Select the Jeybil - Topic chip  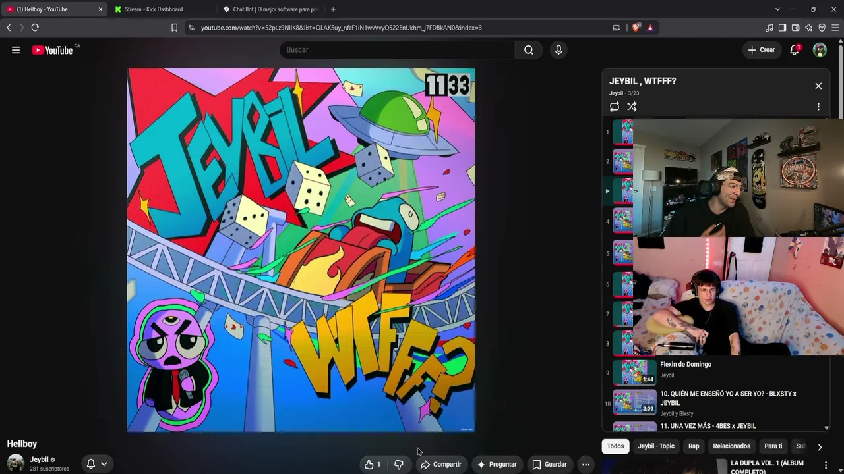coord(656,446)
